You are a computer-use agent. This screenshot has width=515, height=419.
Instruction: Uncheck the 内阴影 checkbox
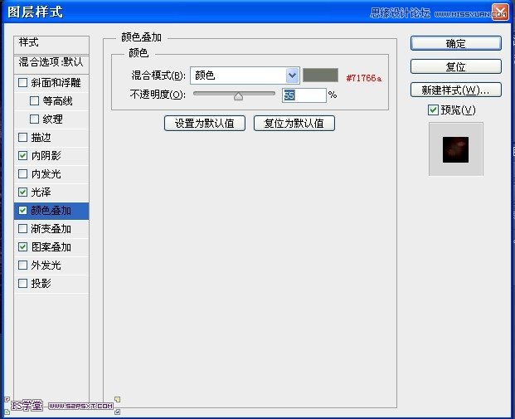point(22,155)
